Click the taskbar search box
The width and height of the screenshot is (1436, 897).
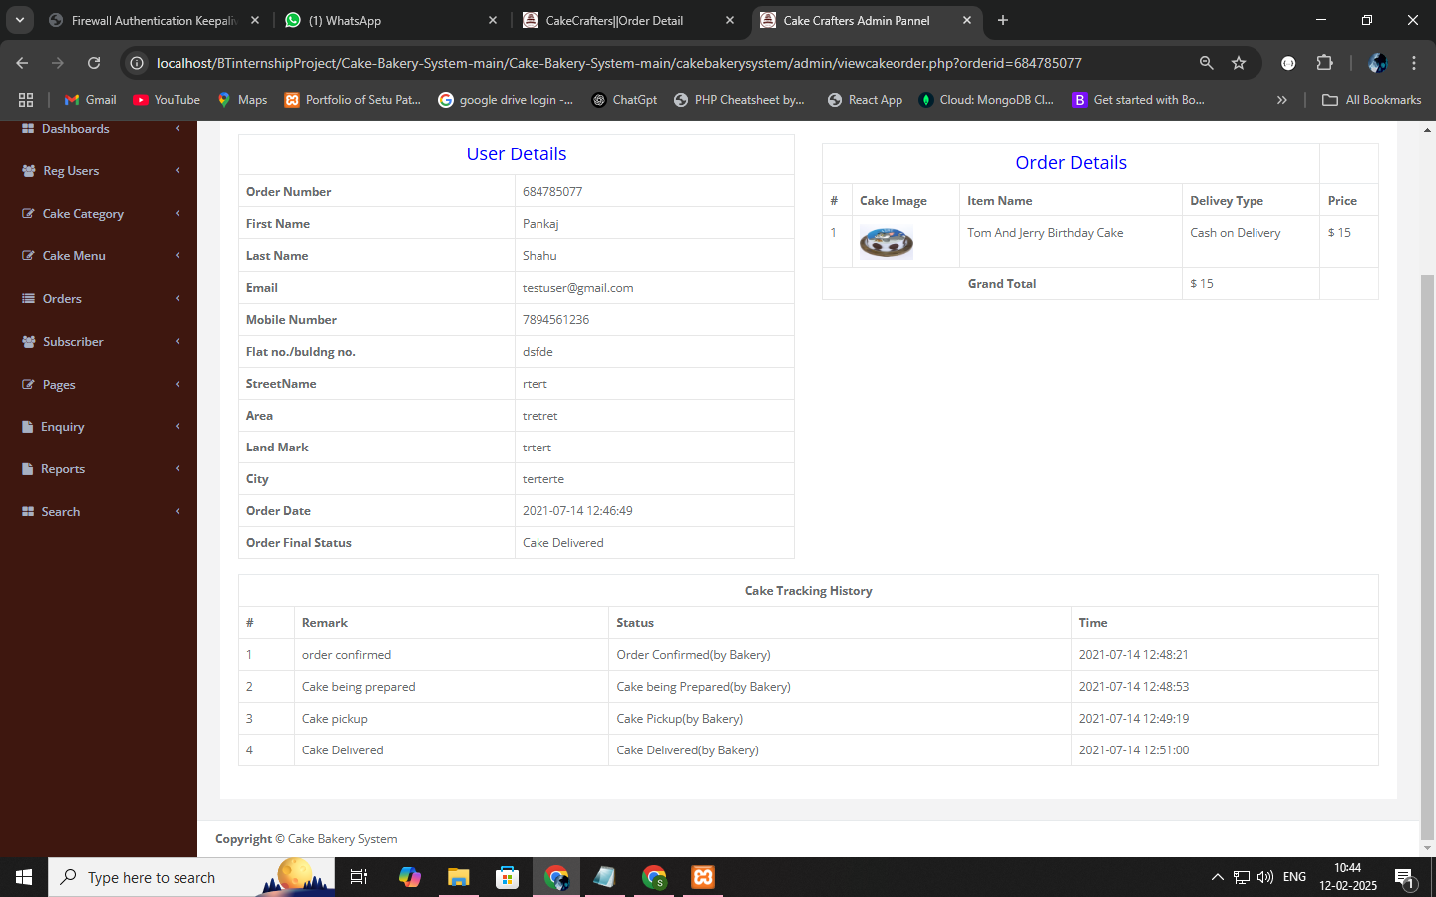[189, 877]
